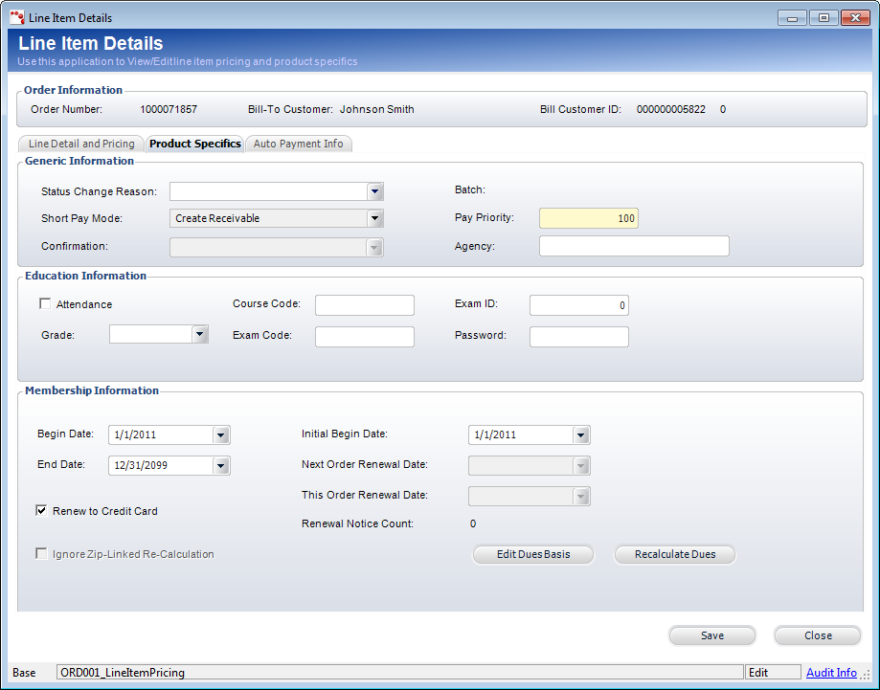Image resolution: width=880 pixels, height=690 pixels.
Task: Open the Audit Info link
Action: 831,673
